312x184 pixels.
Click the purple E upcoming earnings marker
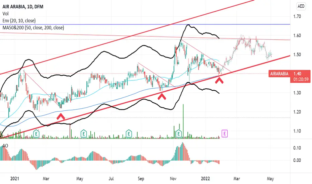pos(225,133)
